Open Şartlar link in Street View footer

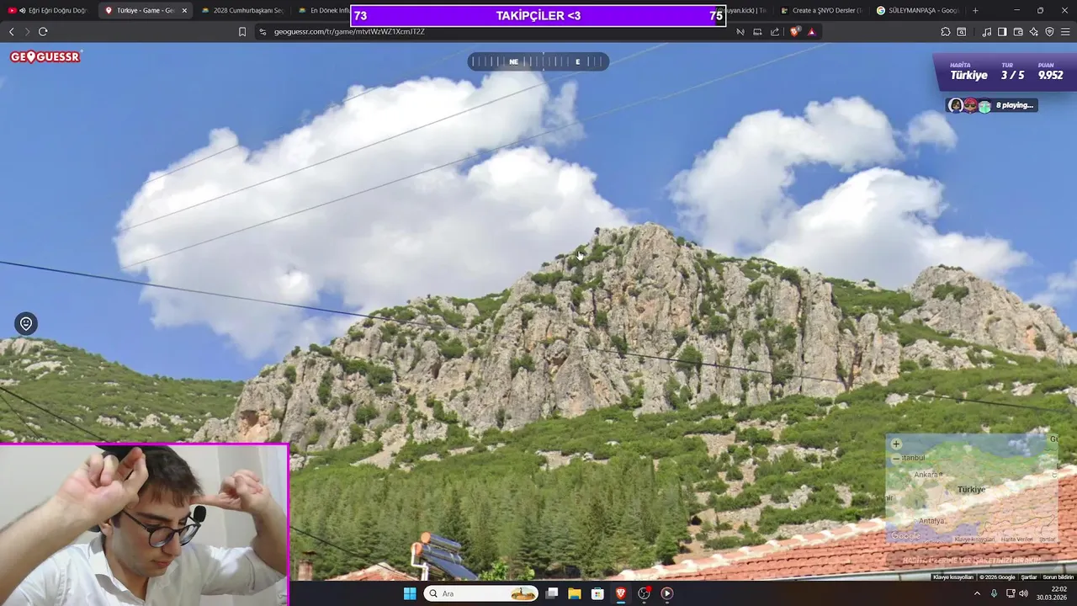coord(1029,577)
